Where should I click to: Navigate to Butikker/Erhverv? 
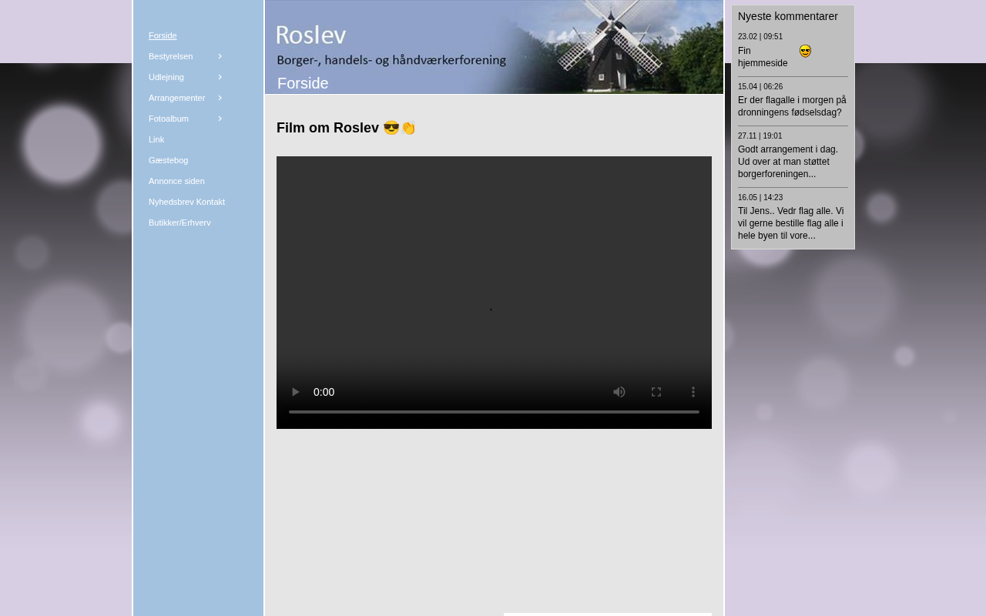tap(179, 223)
